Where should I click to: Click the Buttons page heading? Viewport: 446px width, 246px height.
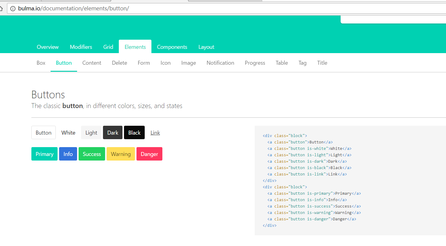48,95
